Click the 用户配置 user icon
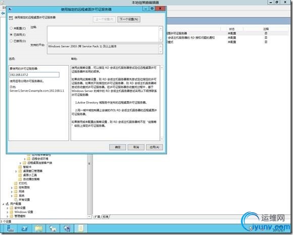The height and width of the screenshot is (235, 293). (7, 204)
